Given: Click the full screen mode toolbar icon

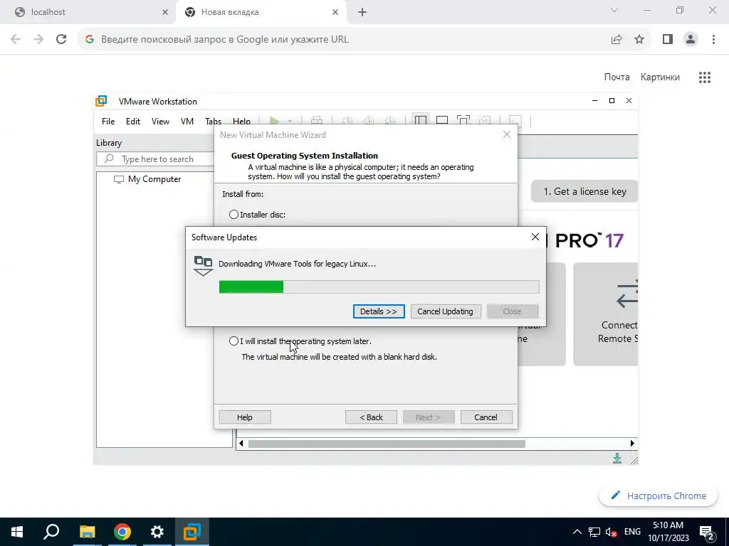Looking at the screenshot, I should tap(463, 121).
